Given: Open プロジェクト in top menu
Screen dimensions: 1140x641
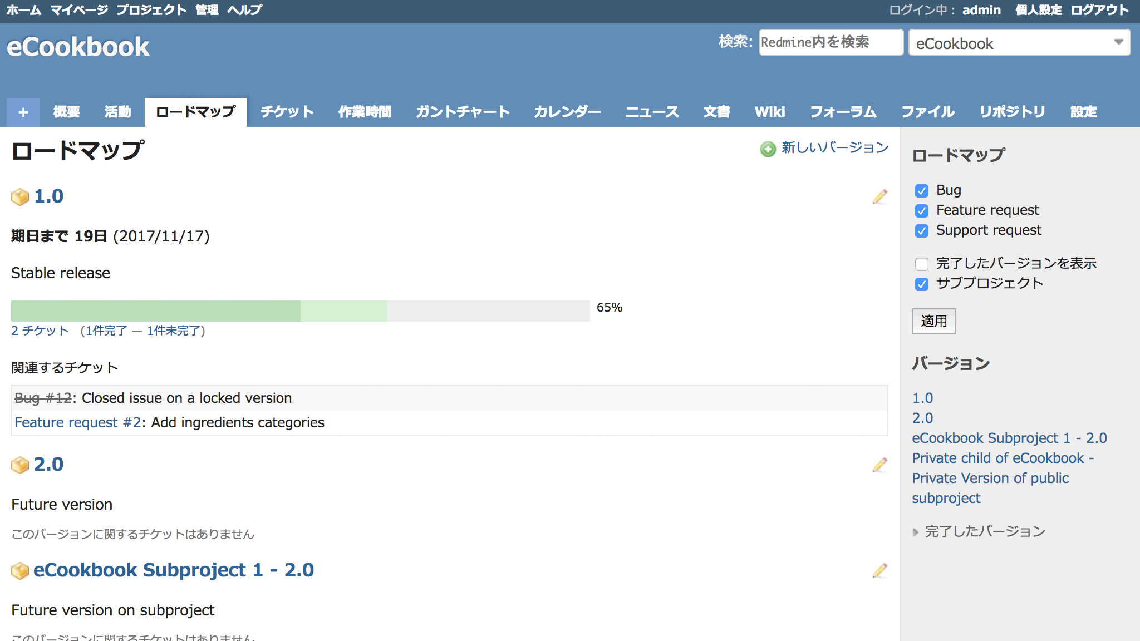Looking at the screenshot, I should tap(151, 10).
